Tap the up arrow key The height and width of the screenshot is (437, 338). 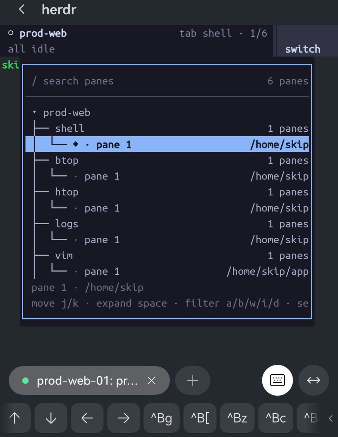15,418
